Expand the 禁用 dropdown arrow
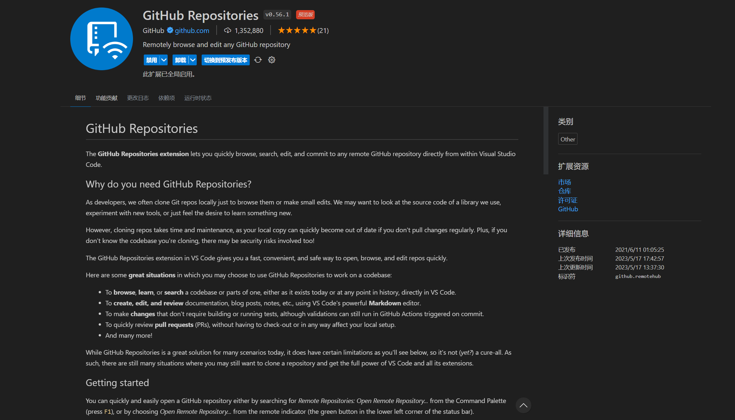This screenshot has height=420, width=735. (x=164, y=60)
